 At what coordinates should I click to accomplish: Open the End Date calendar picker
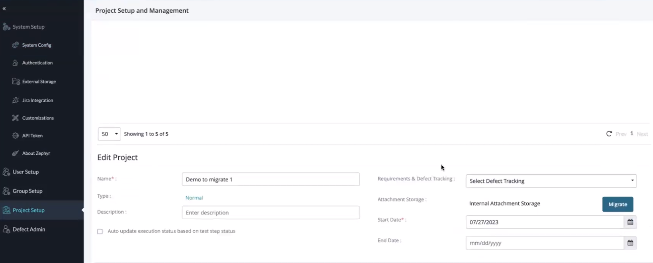(630, 243)
